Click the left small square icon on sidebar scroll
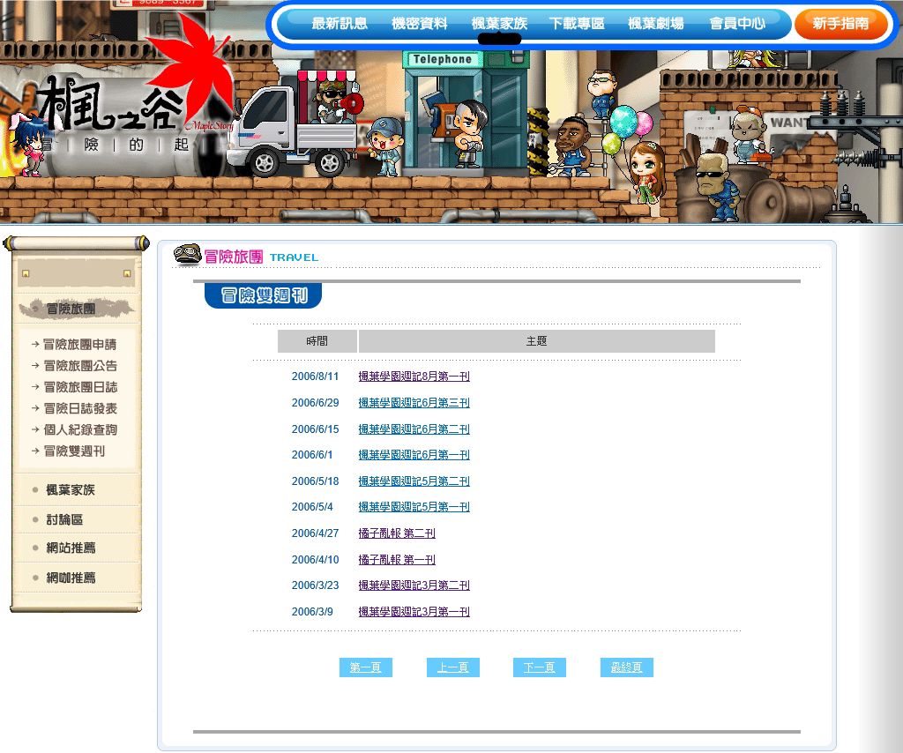This screenshot has height=753, width=903. (x=26, y=273)
